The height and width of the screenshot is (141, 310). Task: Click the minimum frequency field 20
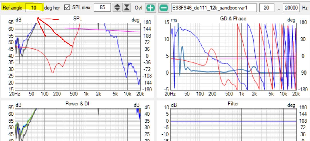(266, 8)
